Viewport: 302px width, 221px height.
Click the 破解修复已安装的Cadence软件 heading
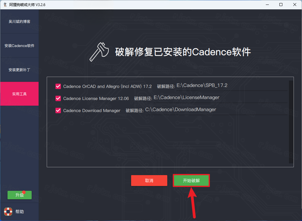(x=183, y=52)
